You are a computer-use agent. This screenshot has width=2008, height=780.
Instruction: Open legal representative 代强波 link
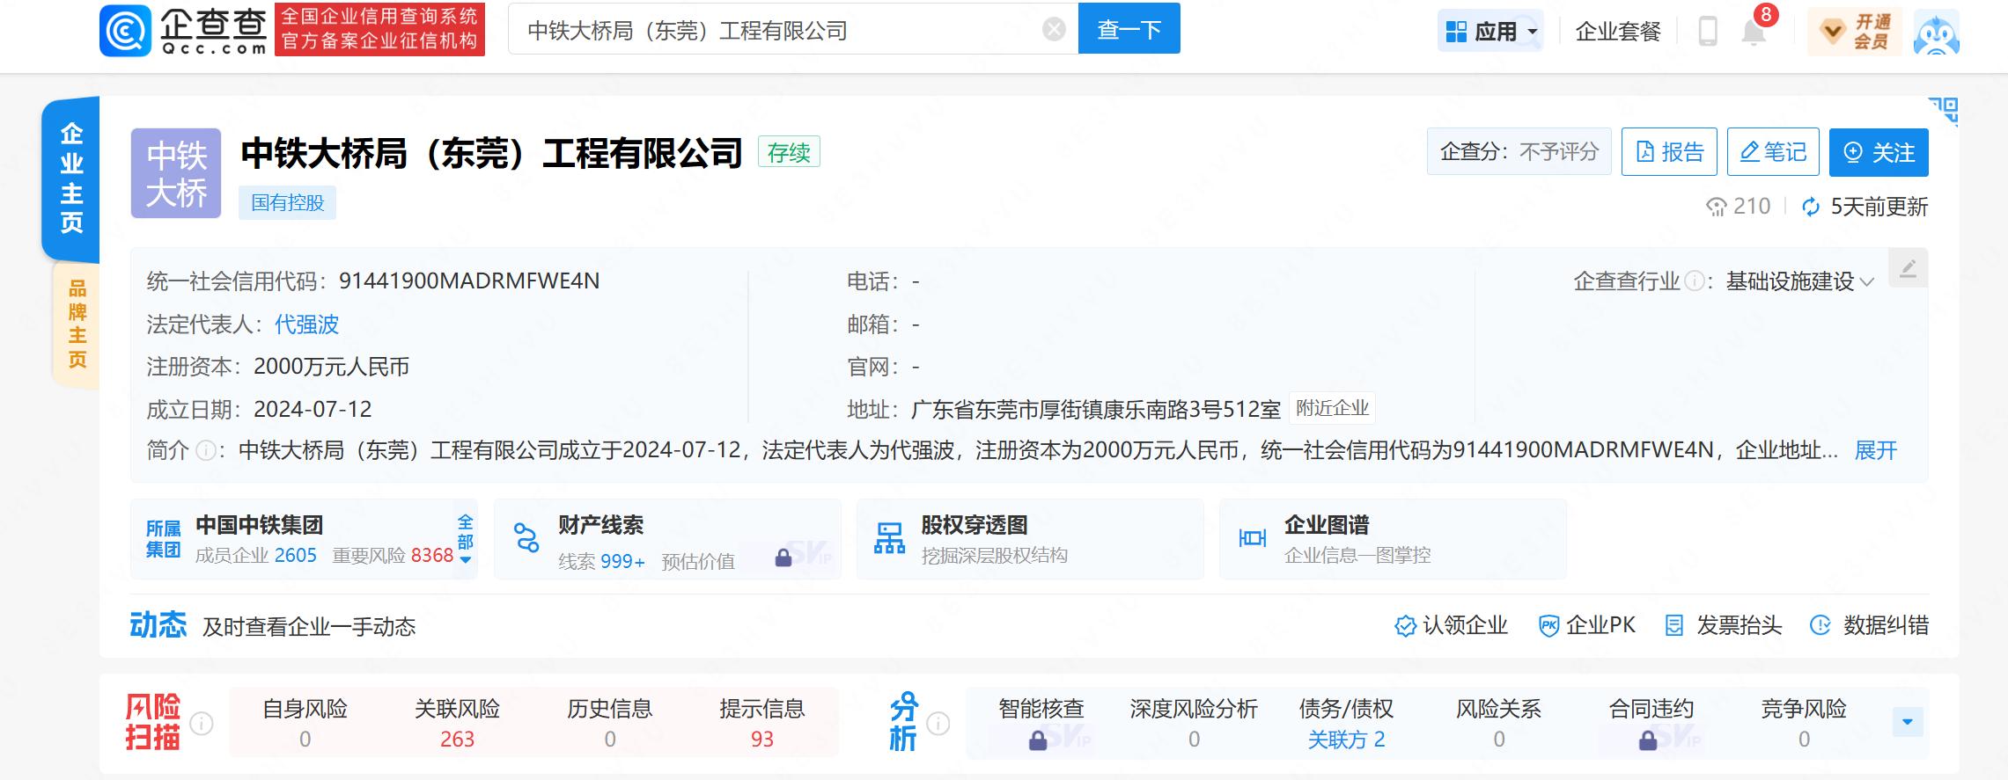pyautogui.click(x=306, y=324)
